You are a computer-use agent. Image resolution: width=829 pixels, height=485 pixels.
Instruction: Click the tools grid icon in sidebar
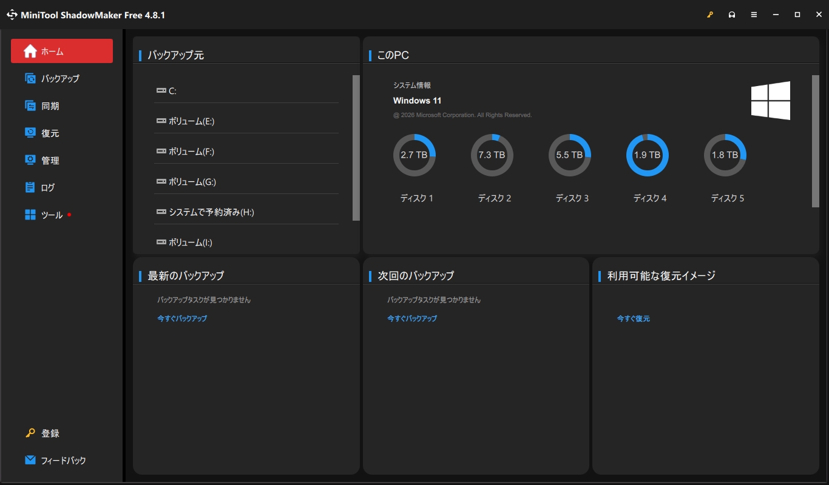point(30,215)
